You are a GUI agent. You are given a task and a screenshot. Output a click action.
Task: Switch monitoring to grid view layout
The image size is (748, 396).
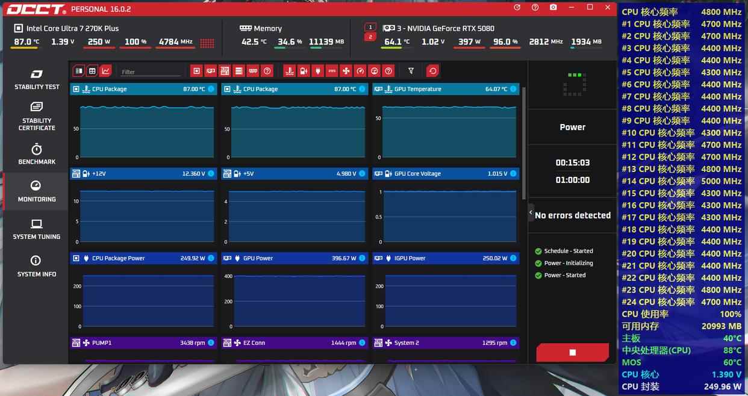[x=92, y=71]
